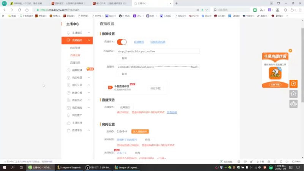Click the scissors screenshot tool icon
Screen dimensions: 304x171
pos(261,10)
